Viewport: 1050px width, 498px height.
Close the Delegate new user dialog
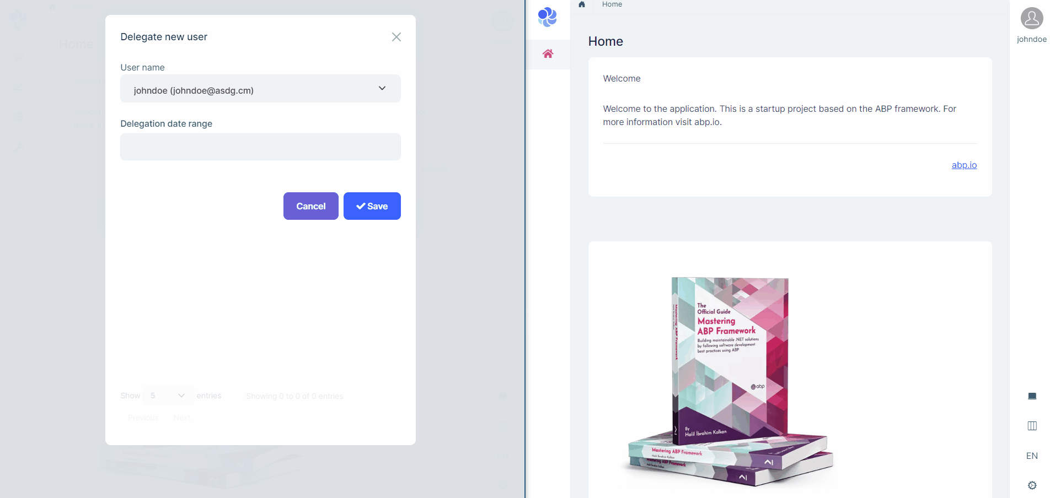point(396,37)
